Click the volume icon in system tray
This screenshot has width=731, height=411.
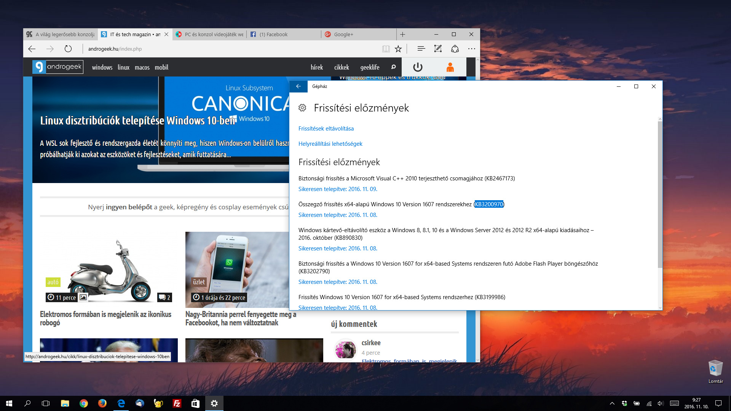click(x=661, y=403)
